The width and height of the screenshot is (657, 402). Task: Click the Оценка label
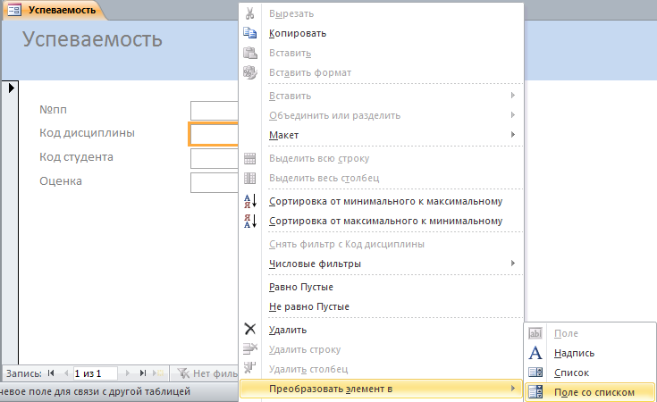point(61,180)
